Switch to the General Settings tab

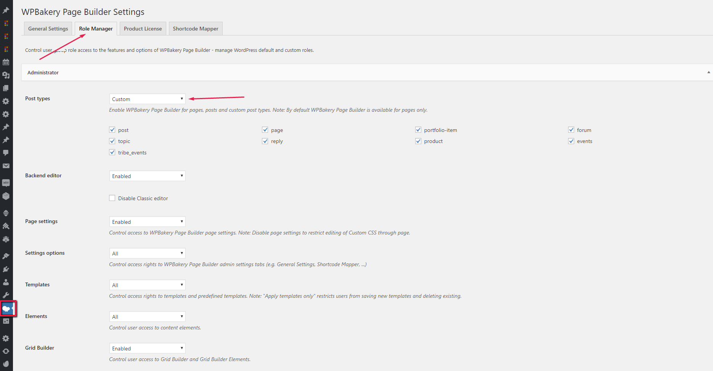(x=48, y=29)
